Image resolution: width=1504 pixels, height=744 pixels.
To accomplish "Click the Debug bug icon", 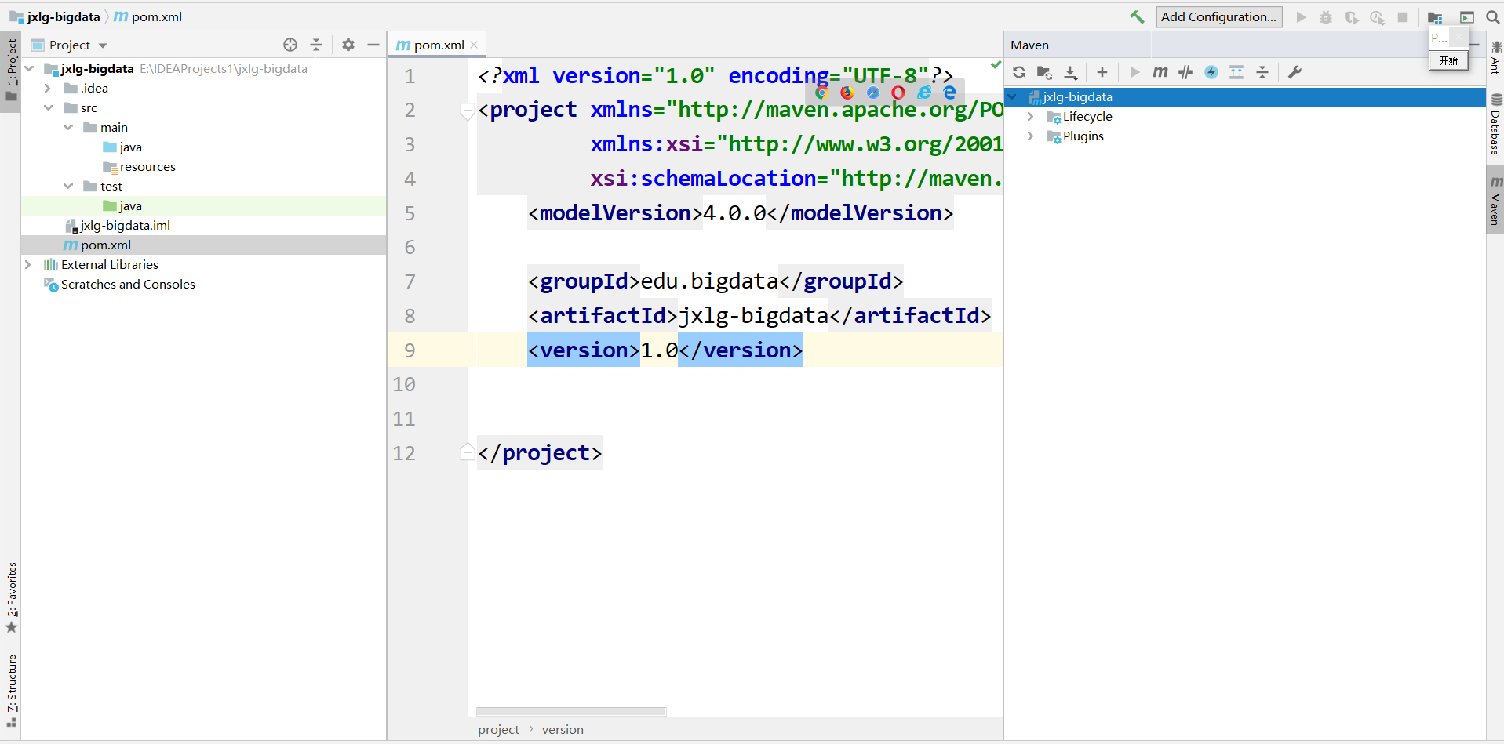I will 1326,16.
